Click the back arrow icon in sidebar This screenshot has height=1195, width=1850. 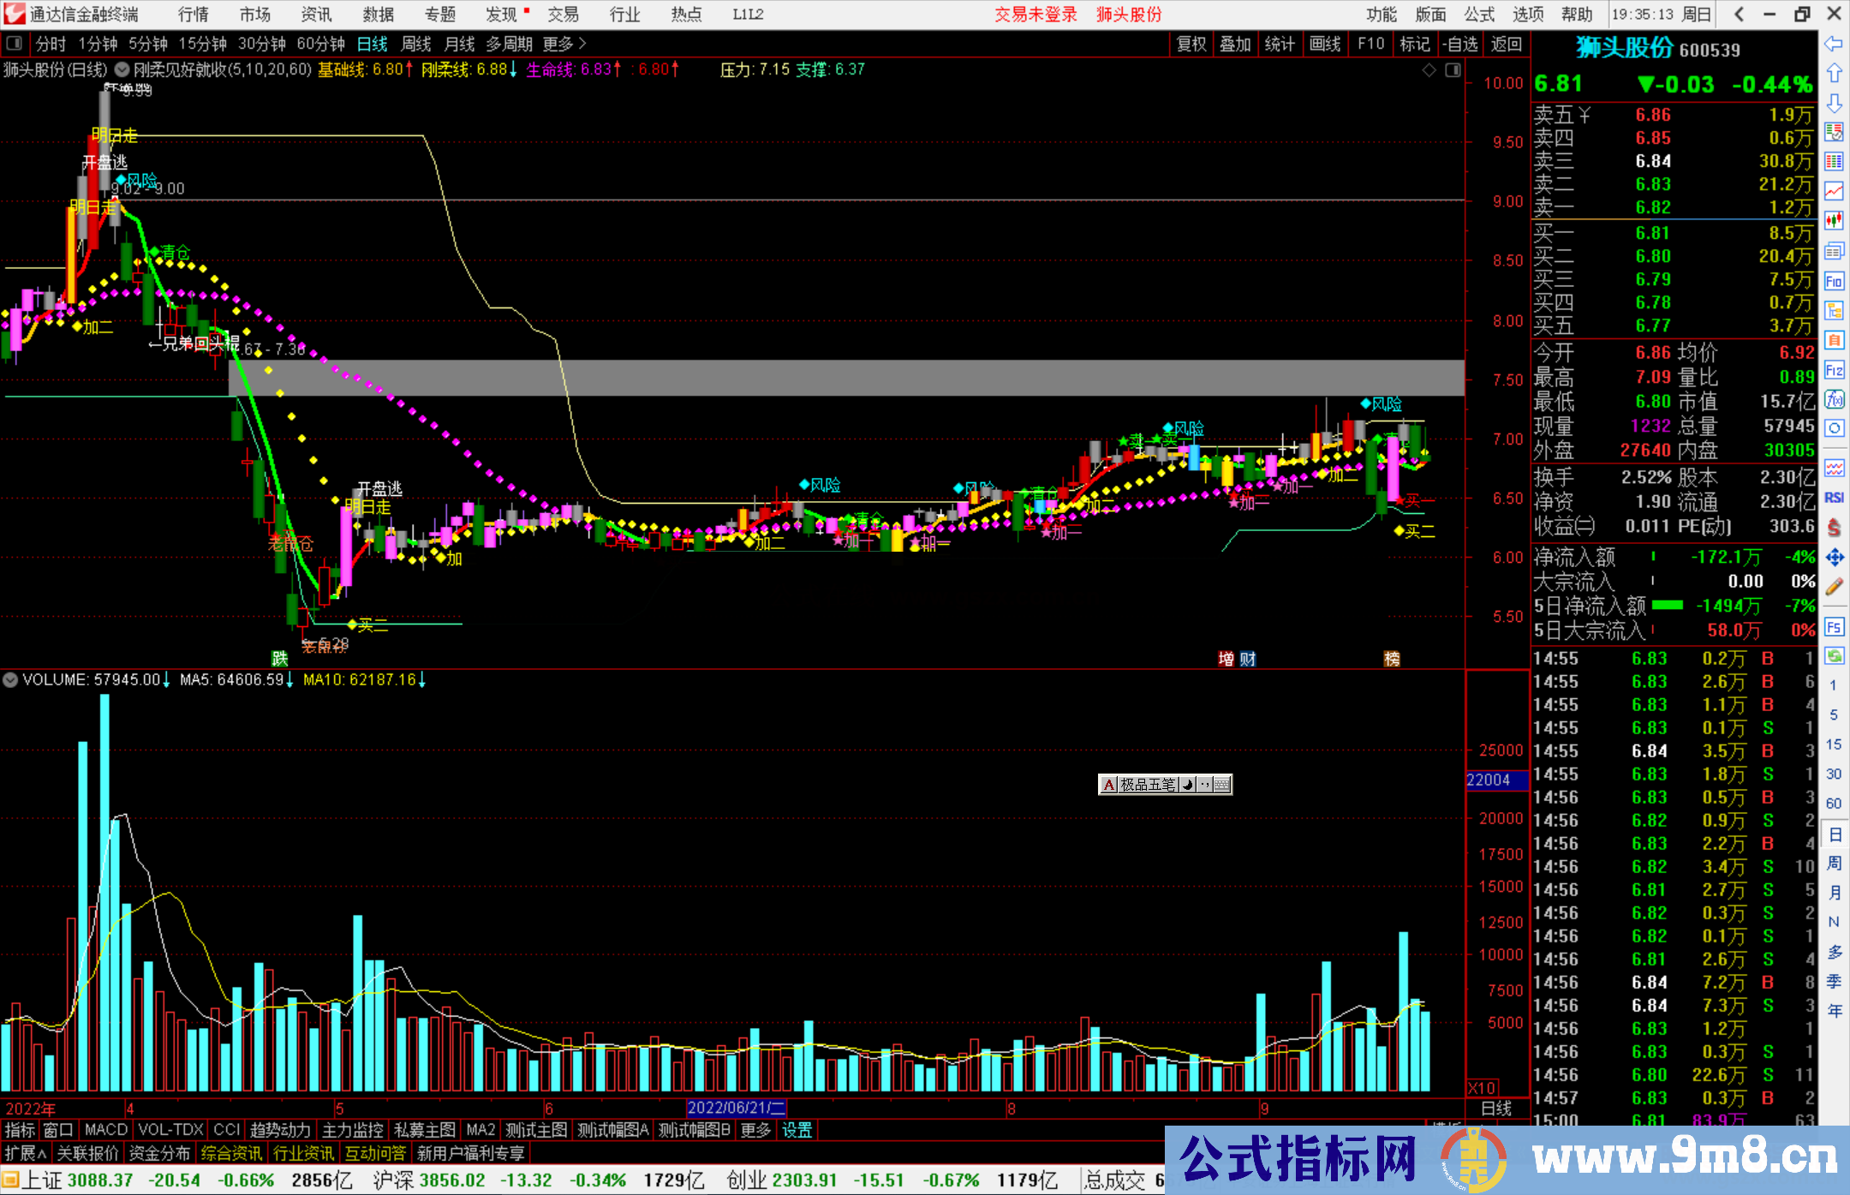click(x=1834, y=43)
